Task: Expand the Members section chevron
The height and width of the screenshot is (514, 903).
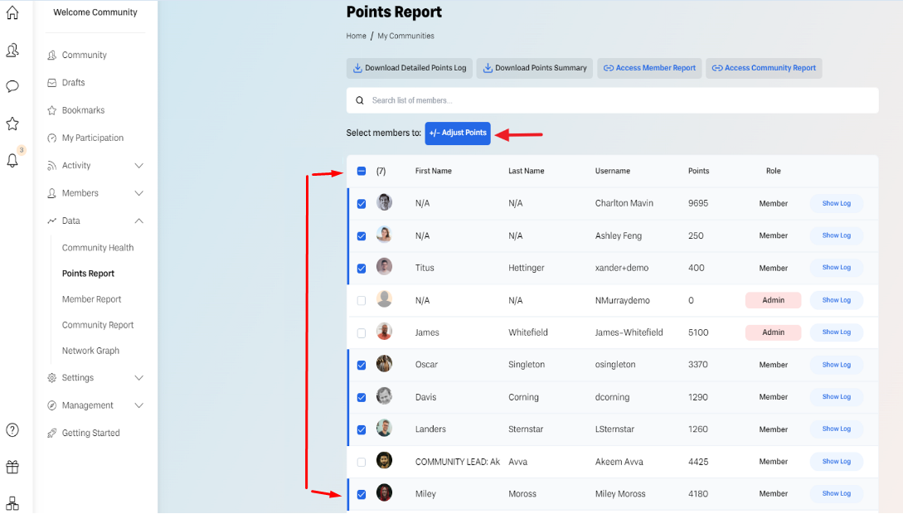Action: (138, 193)
